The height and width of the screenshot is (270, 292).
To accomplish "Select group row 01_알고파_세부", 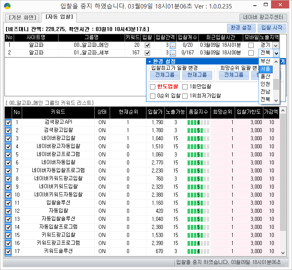I will click(142, 53).
